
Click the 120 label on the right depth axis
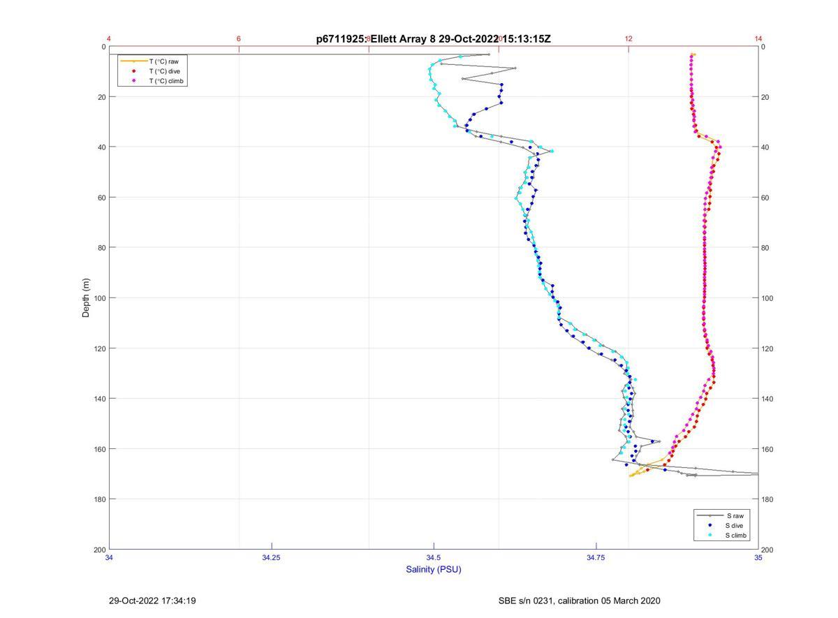point(767,348)
